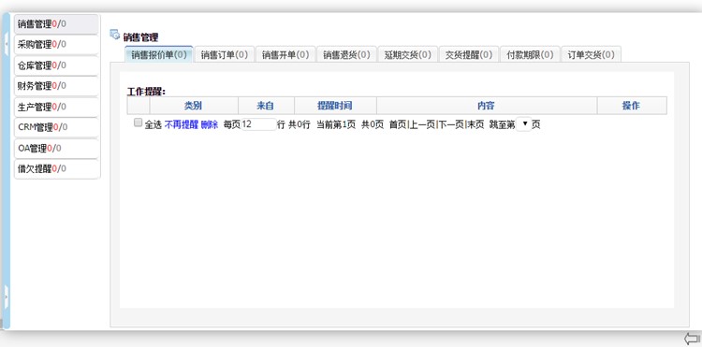
Task: Tick the 全选 select-all checkbox
Action: click(x=138, y=123)
